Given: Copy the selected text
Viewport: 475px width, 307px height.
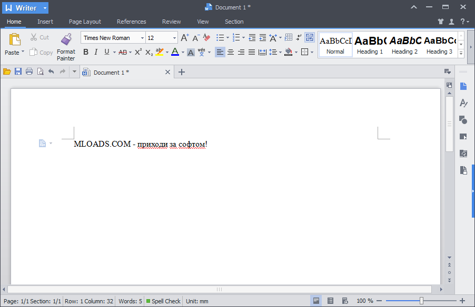Looking at the screenshot, I should [x=41, y=53].
